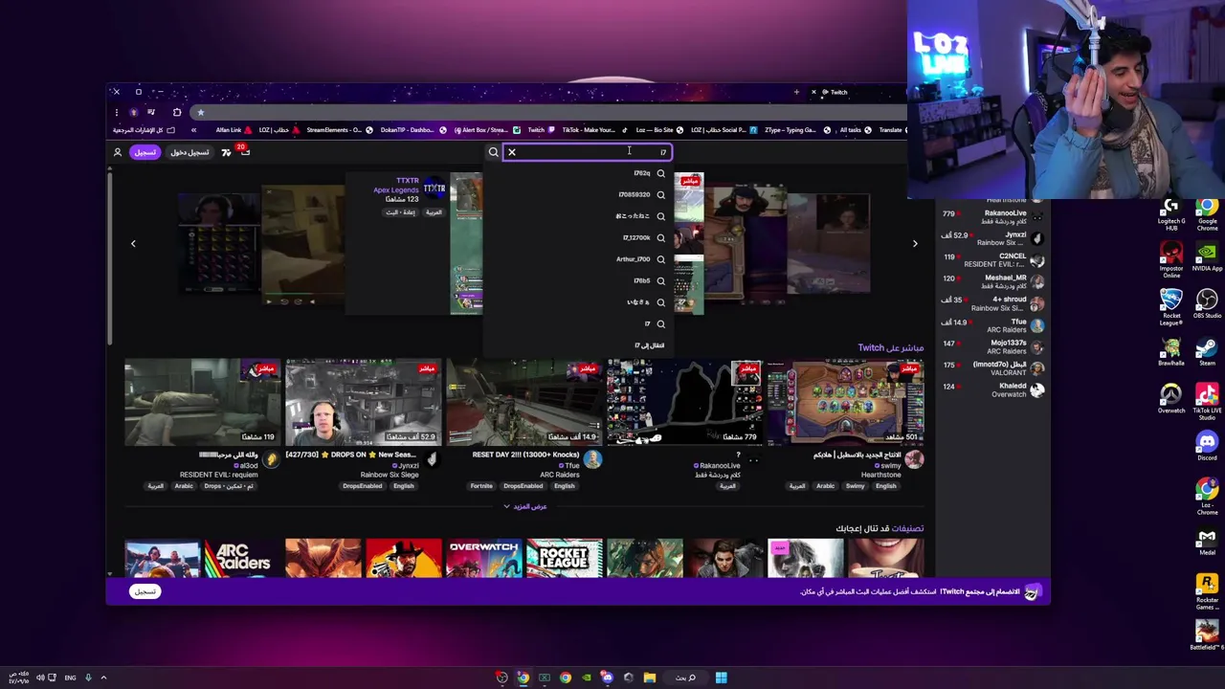Open Logitech G HUB desktop icon
This screenshot has height=689, width=1225.
click(x=1171, y=215)
